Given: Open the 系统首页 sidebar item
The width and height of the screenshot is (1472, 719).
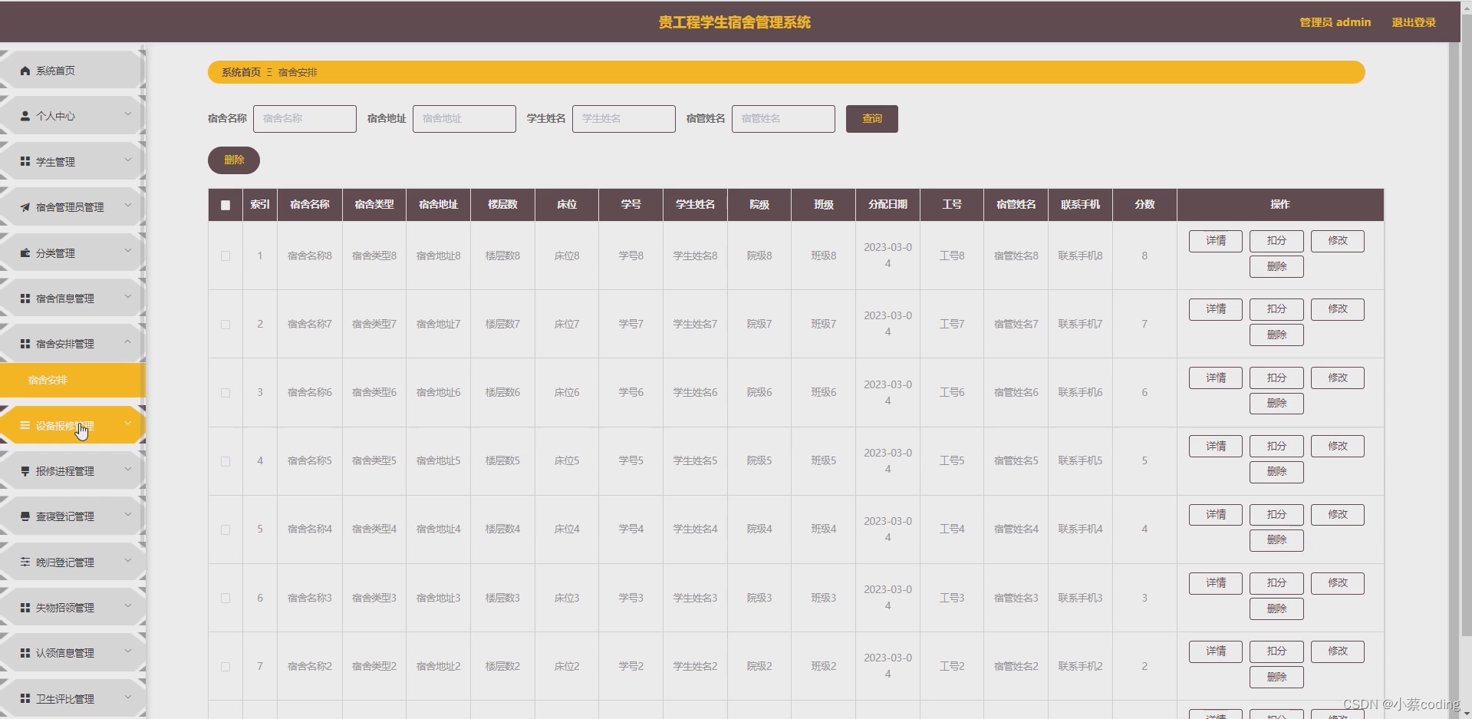Looking at the screenshot, I should click(72, 71).
